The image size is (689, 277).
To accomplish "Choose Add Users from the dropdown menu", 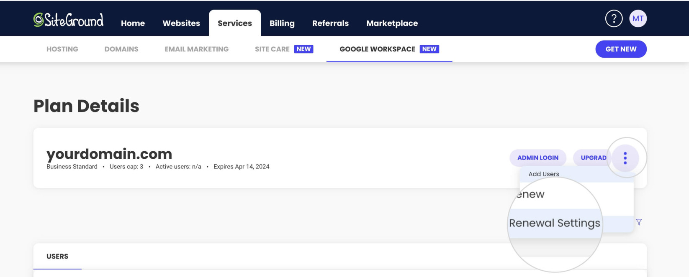I will (576, 174).
